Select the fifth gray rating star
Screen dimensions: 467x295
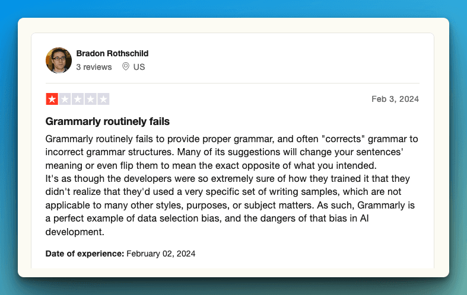point(103,99)
